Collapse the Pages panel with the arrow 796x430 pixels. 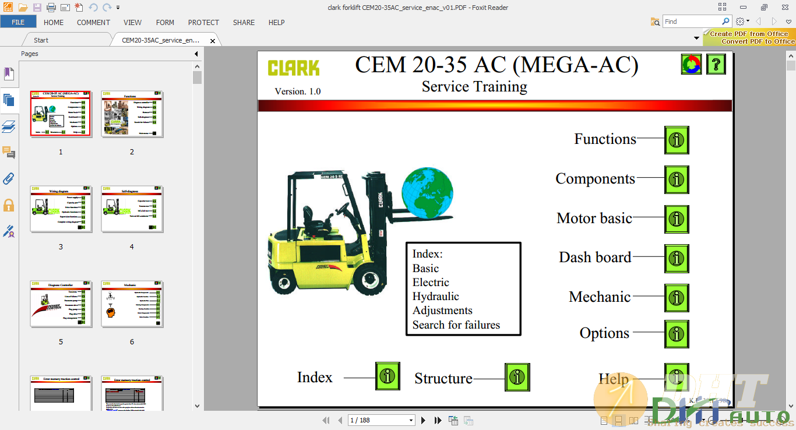pyautogui.click(x=196, y=54)
